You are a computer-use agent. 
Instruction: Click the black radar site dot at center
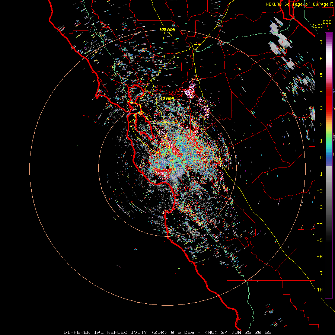[x=167, y=167]
